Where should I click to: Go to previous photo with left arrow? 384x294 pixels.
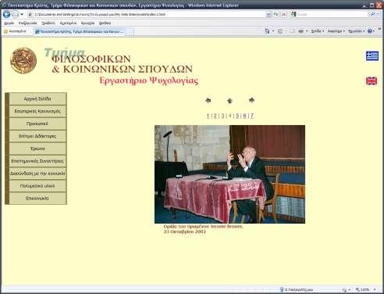click(x=208, y=100)
